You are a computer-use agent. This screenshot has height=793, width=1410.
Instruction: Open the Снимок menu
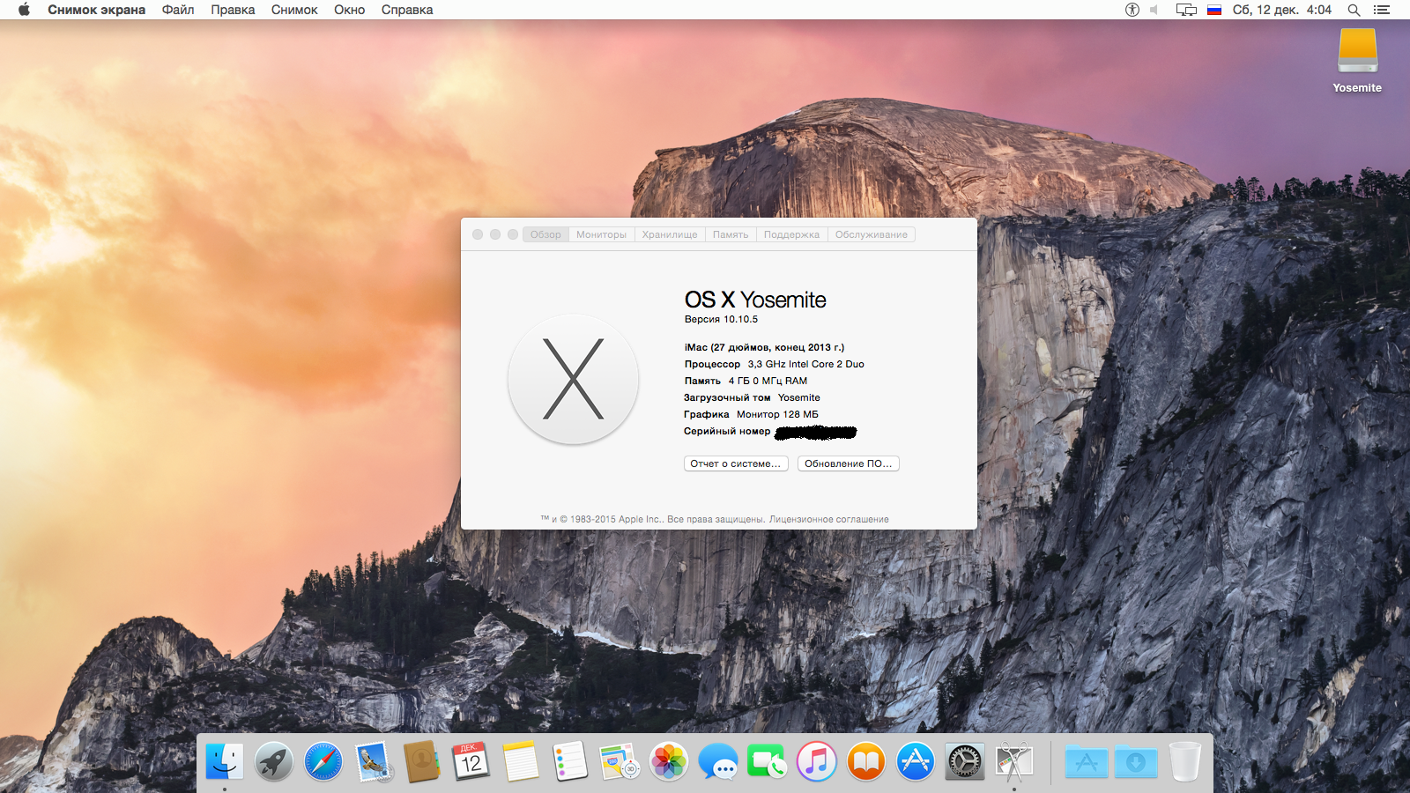[294, 10]
